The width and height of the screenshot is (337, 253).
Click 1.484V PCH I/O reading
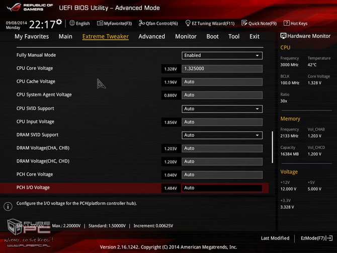171,188
